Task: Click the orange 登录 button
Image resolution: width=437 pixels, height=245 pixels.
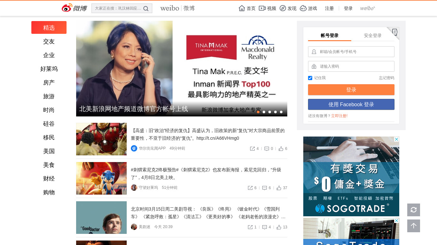Action: 351,90
